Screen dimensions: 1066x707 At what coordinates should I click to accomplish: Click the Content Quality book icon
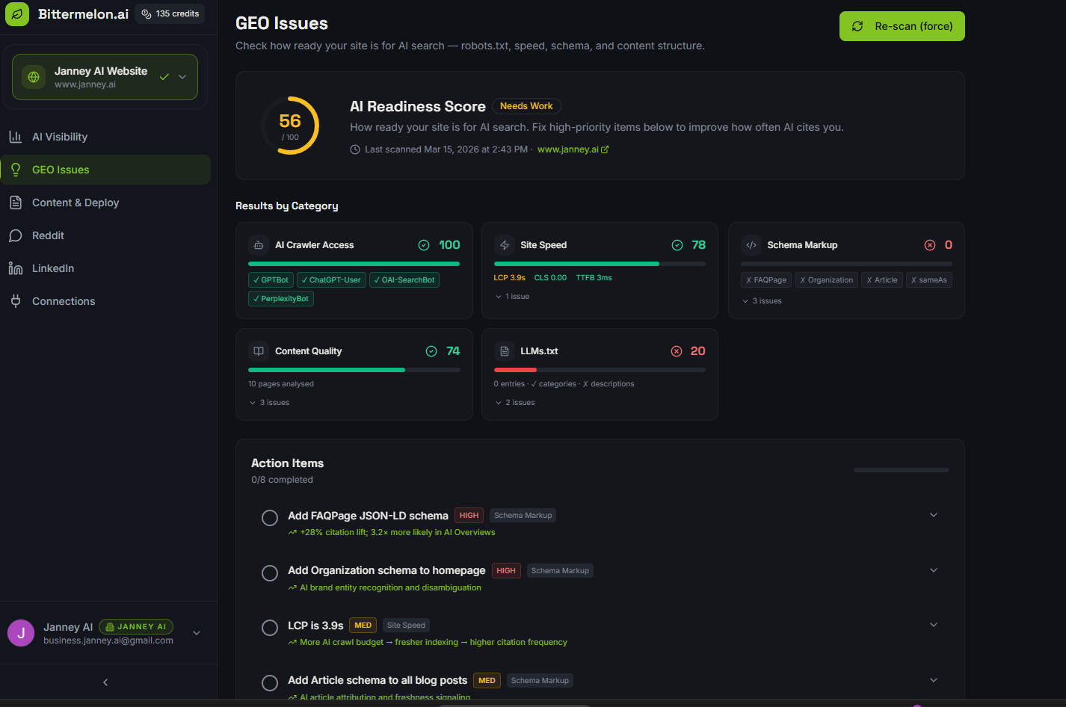[259, 351]
